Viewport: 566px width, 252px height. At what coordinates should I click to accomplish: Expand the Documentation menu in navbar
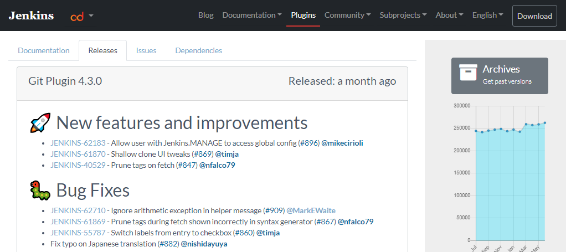point(252,15)
